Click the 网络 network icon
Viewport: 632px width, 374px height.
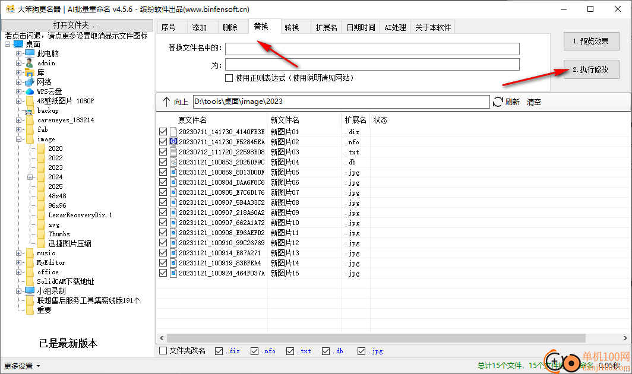click(30, 82)
